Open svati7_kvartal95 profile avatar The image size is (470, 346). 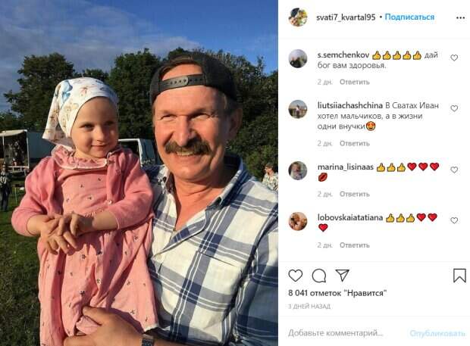(298, 17)
